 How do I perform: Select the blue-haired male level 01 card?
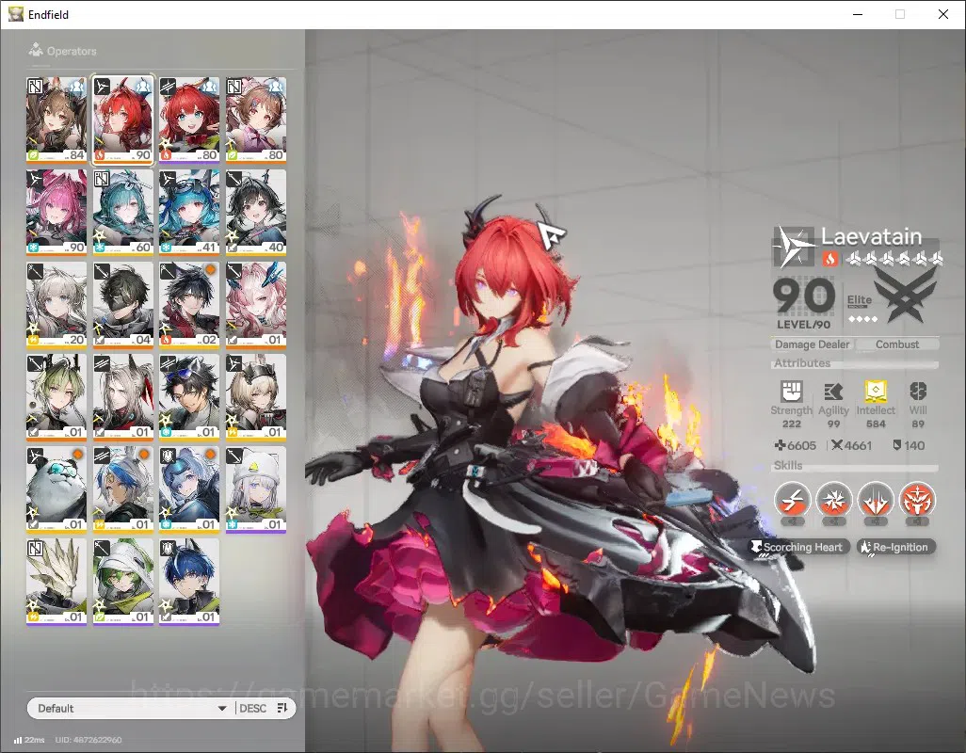click(189, 582)
